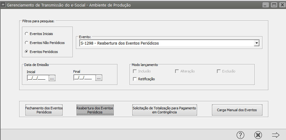Click the FP application icon in title bar
Screen dimensions: 286x140
[3, 5]
